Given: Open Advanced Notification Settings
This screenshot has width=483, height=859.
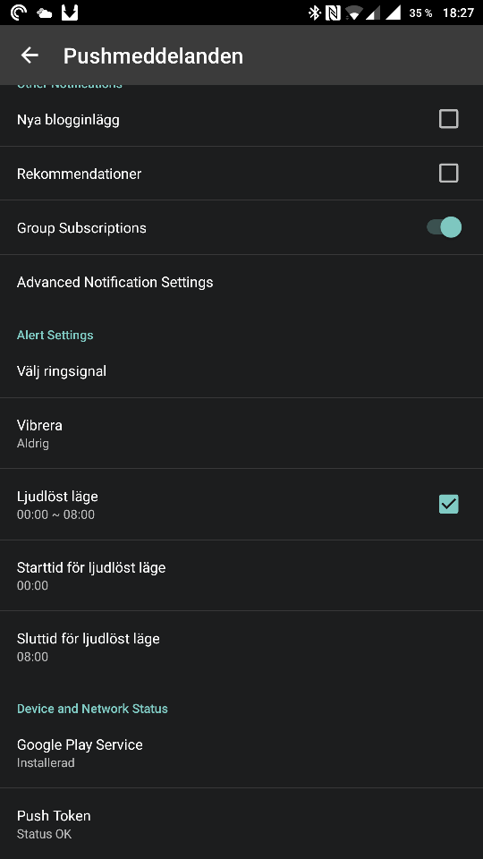Looking at the screenshot, I should [241, 282].
